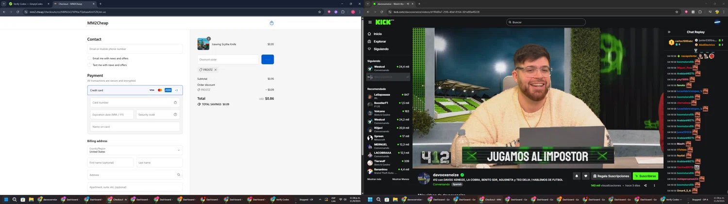This screenshot has width=728, height=204.
Task: Share the video via share icon
Action: pos(645,186)
